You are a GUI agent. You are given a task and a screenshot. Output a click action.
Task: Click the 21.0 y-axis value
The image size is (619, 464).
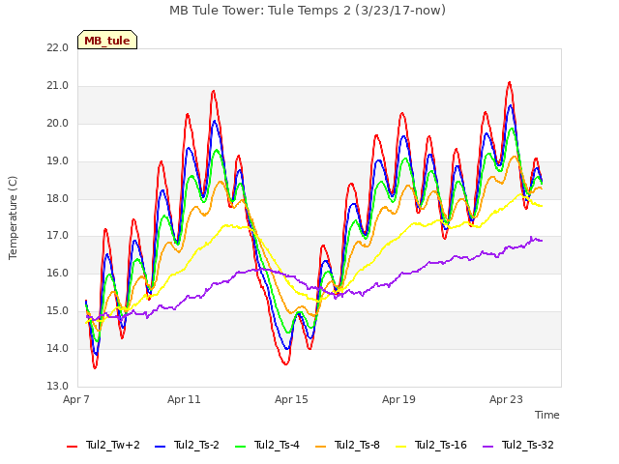point(58,86)
